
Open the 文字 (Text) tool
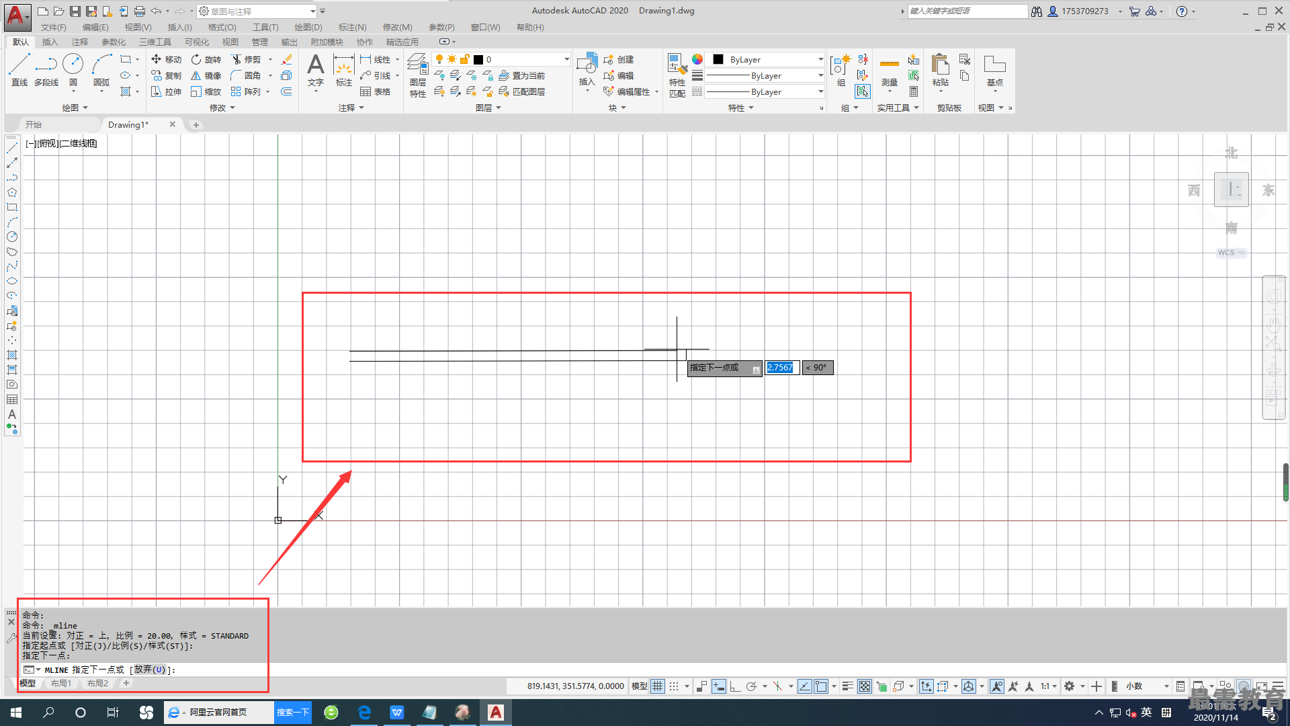coord(316,70)
